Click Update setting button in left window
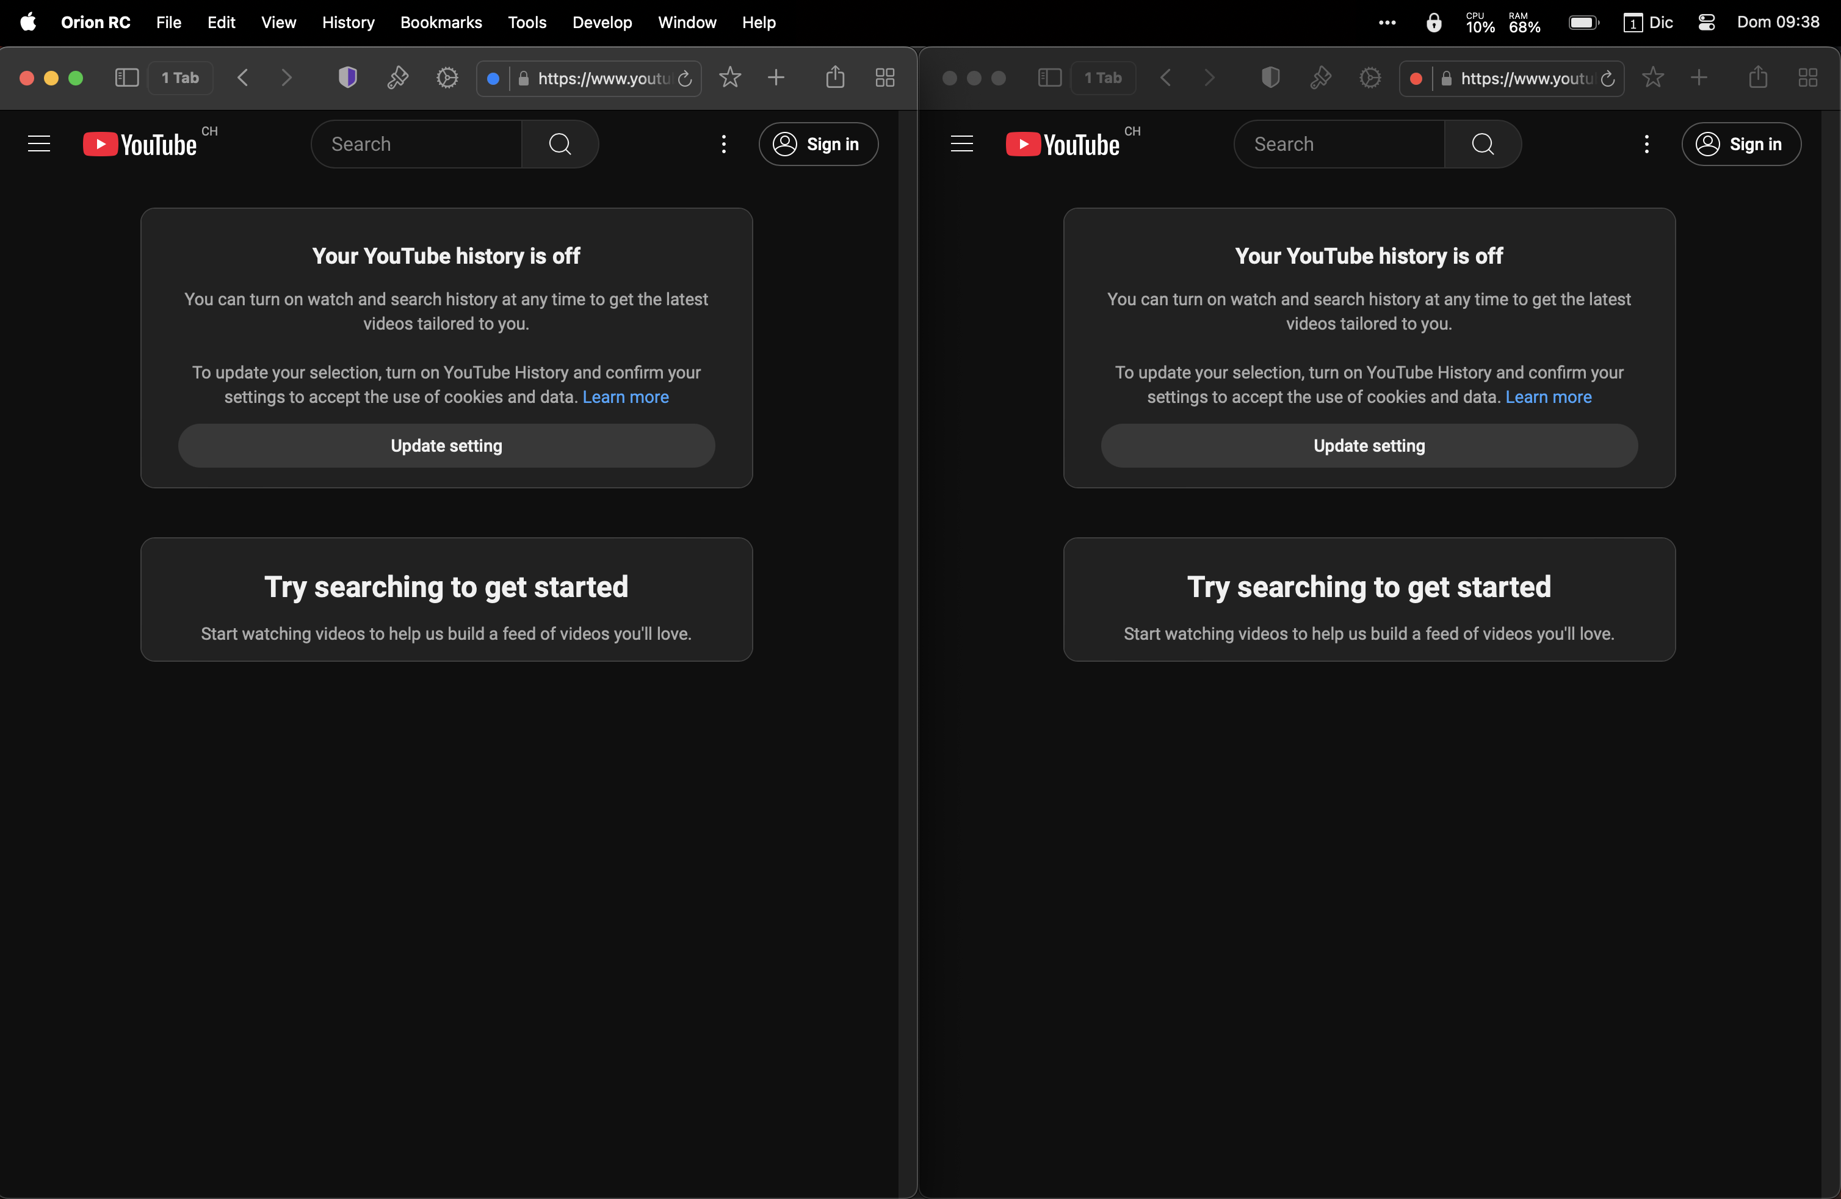The height and width of the screenshot is (1199, 1841). pyautogui.click(x=446, y=446)
